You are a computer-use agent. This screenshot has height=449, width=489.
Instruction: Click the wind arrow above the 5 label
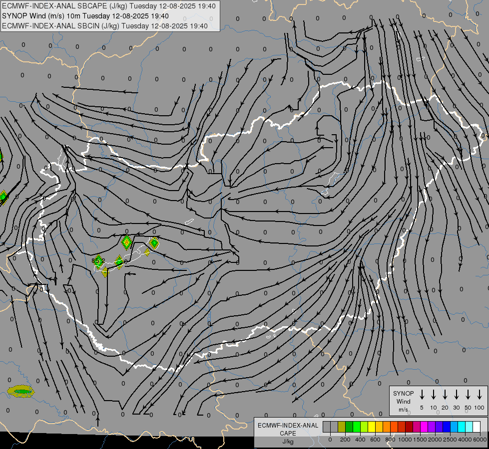pos(422,395)
